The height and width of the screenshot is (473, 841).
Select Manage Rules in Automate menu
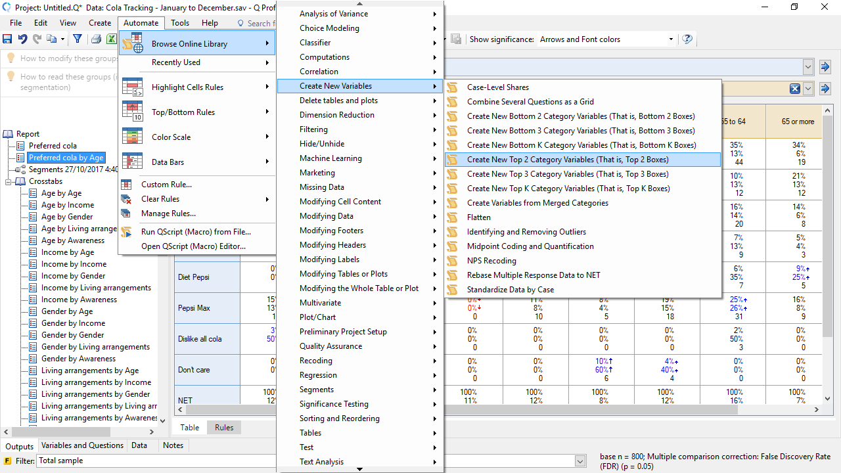coord(168,214)
